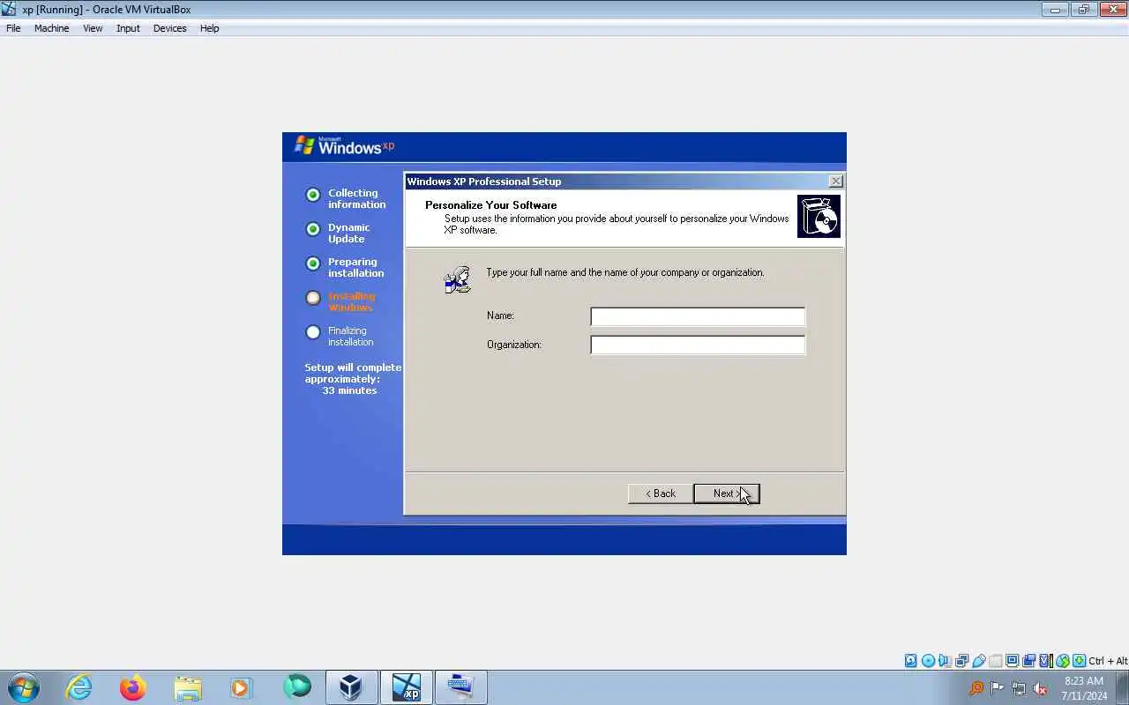This screenshot has width=1129, height=705.
Task: Click the software box and CD icon in Setup header
Action: [x=819, y=217]
